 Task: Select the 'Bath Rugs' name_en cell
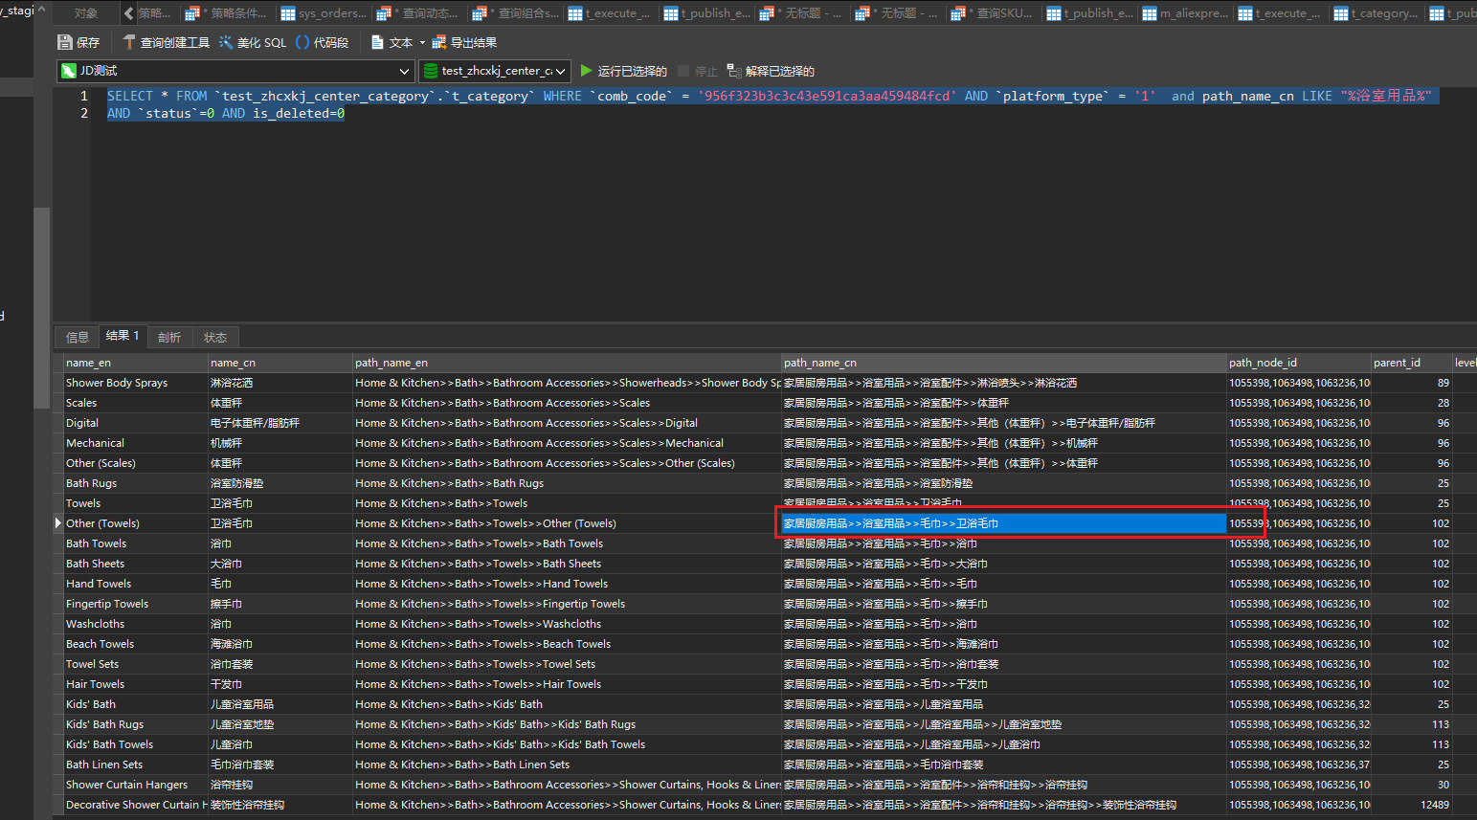pos(136,483)
